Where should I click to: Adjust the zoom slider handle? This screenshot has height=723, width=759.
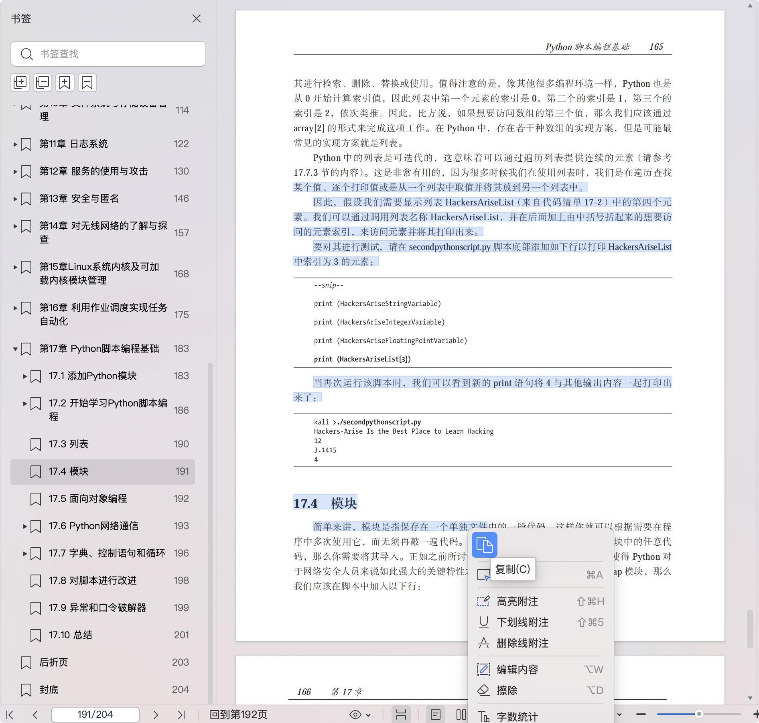coord(699,714)
